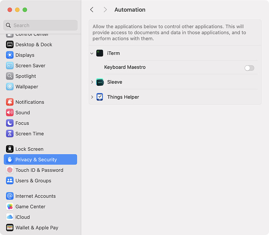The image size is (269, 235).
Task: Click the Users & Groups people icon
Action: (10, 180)
